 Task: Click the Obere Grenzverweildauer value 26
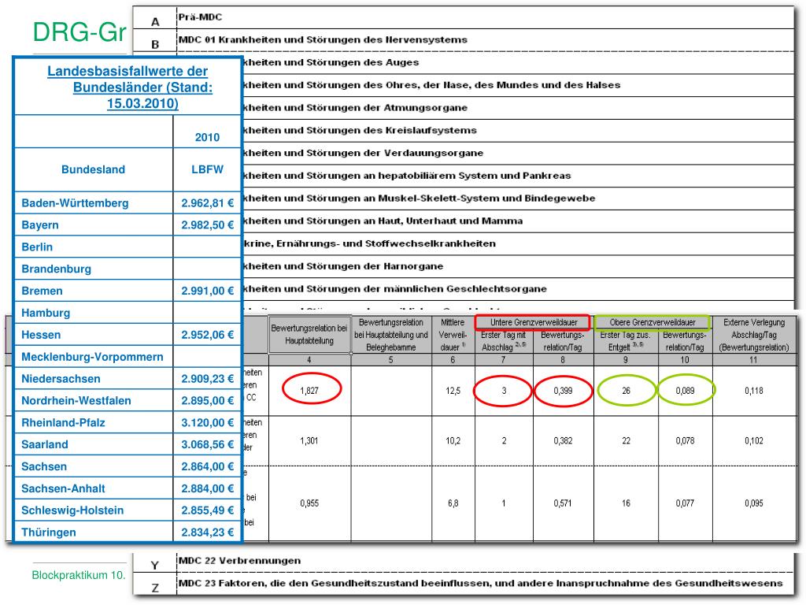[x=626, y=391]
